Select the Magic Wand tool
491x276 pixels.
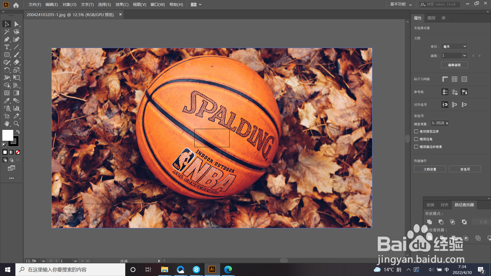coord(7,32)
